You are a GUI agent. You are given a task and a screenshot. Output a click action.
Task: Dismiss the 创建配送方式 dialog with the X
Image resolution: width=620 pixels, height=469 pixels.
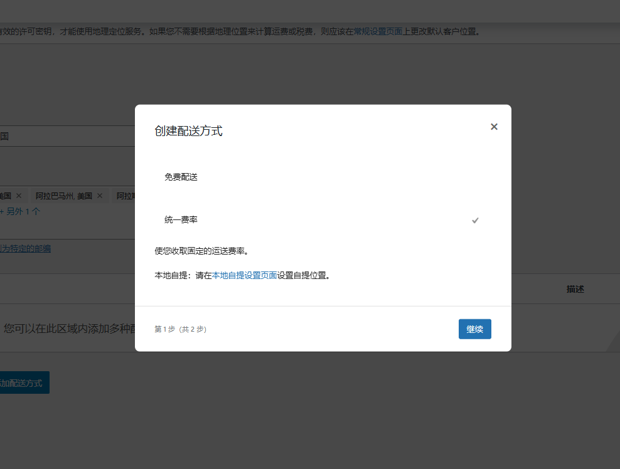[494, 126]
